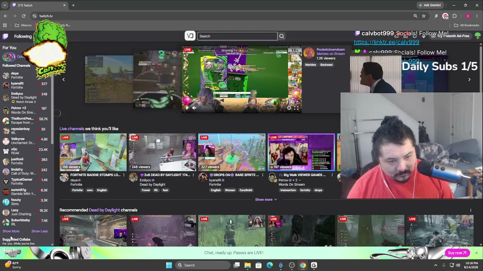This screenshot has width=483, height=271.
Task: Open a new Chrome tab
Action: pyautogui.click(x=73, y=5)
